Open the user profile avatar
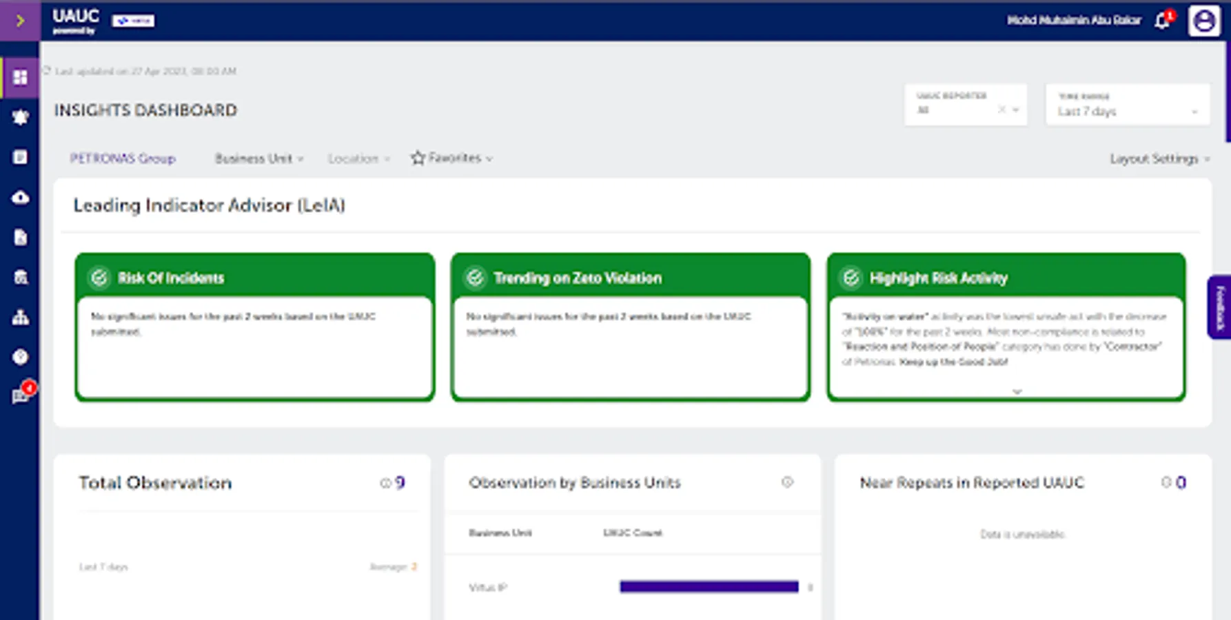The height and width of the screenshot is (620, 1231). pos(1204,21)
